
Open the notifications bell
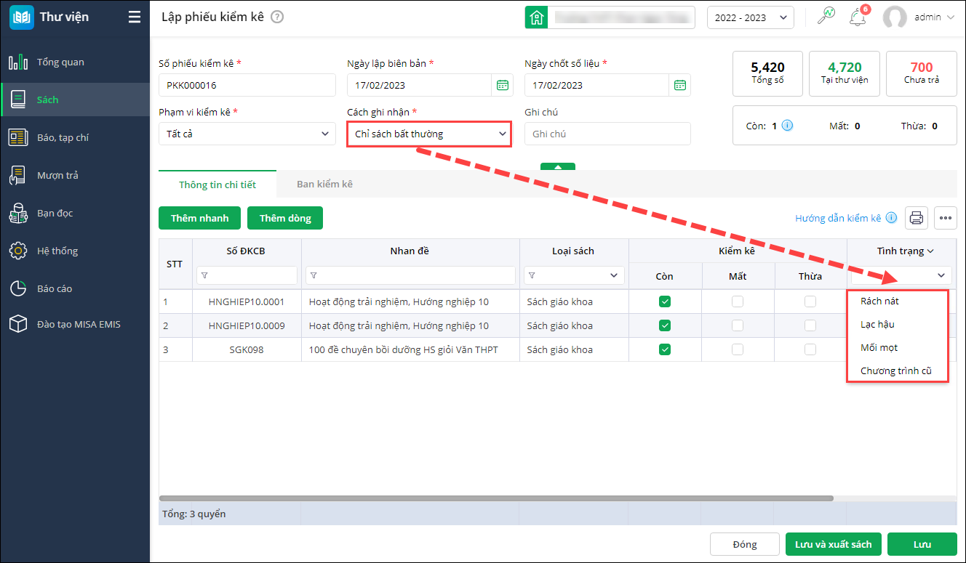[x=858, y=17]
